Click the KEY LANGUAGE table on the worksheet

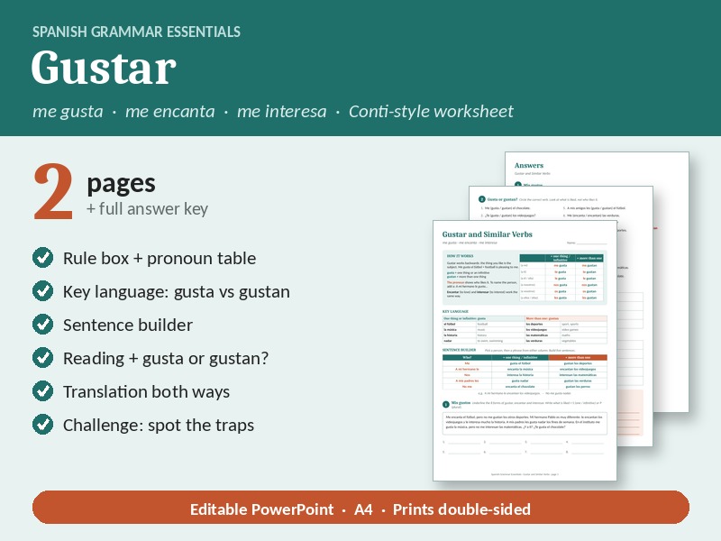point(525,329)
